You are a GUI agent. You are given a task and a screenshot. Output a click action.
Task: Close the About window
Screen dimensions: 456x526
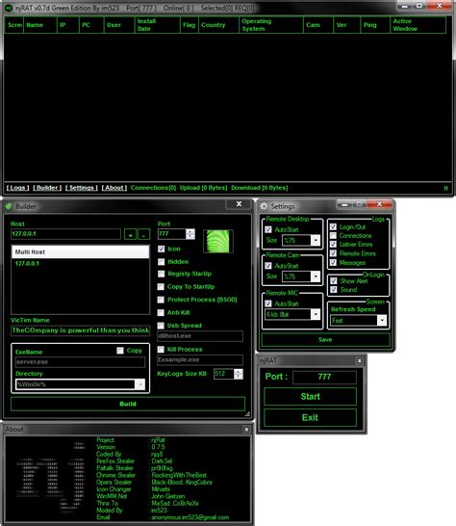[x=246, y=430]
